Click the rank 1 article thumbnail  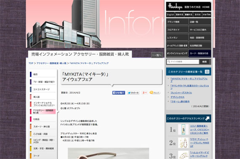pyautogui.click(x=183, y=130)
